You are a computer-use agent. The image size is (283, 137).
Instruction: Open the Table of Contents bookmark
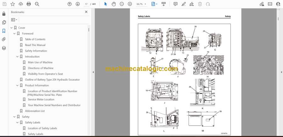point(35,39)
